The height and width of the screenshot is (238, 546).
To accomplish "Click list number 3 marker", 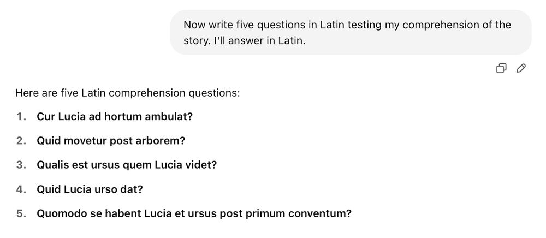I will tap(21, 165).
